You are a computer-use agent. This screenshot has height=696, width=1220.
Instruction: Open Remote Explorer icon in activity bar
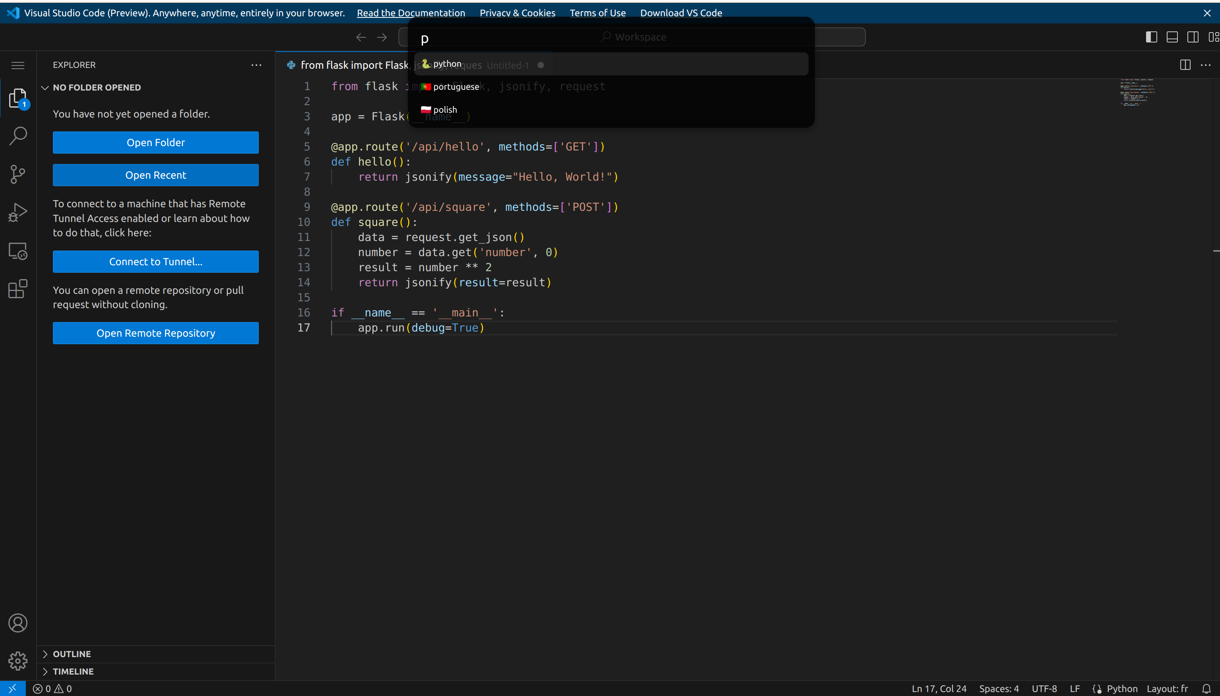pos(18,251)
